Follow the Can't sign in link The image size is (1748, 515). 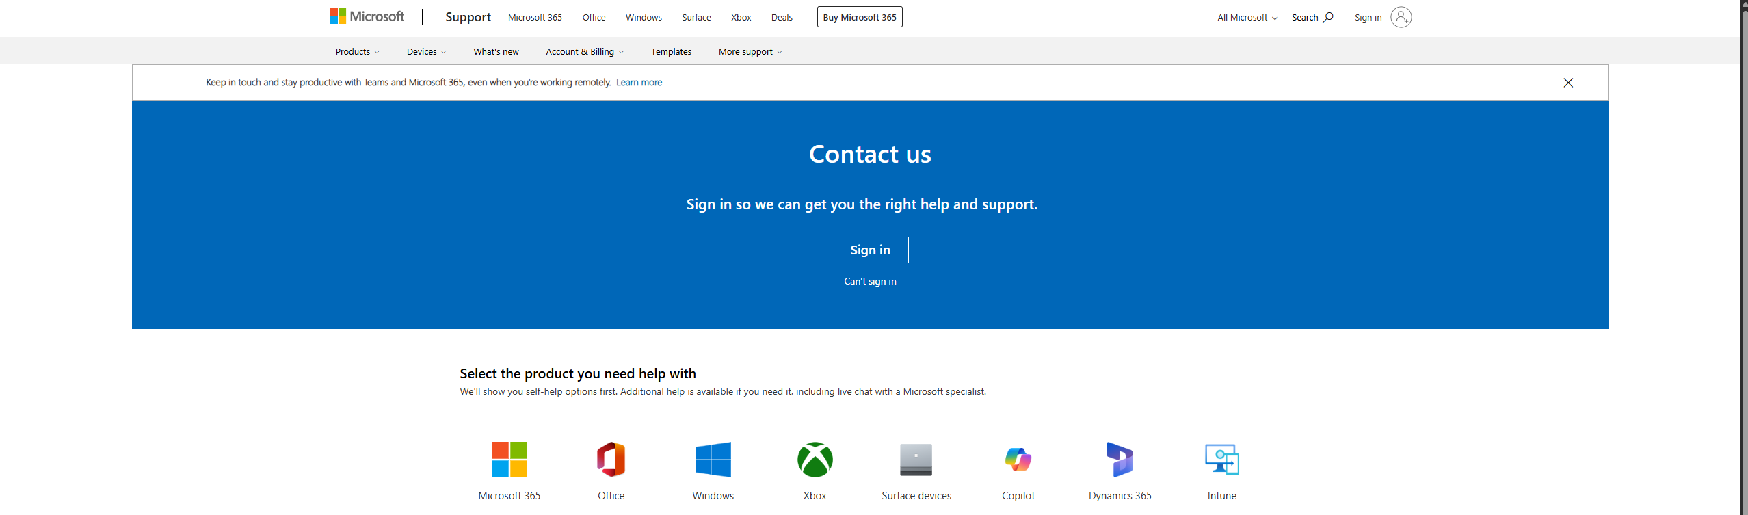click(x=870, y=281)
